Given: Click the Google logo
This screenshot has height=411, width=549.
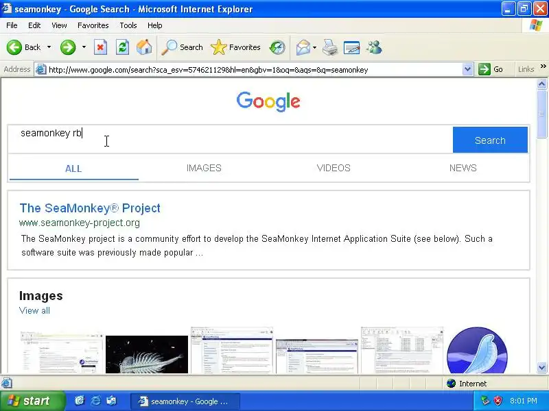Looking at the screenshot, I should coord(268,101).
